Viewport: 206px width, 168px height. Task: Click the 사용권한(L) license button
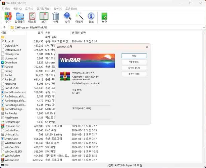134,62
